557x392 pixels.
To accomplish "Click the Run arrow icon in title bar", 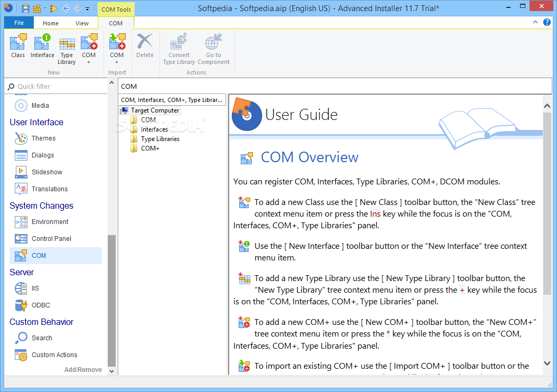I will tap(54, 8).
